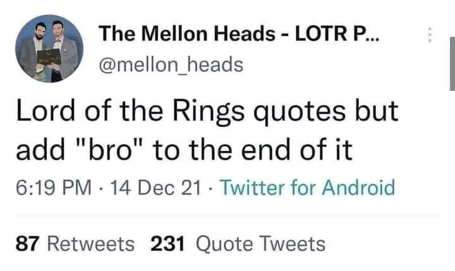Click the quoted word "bro" in the tweet

tap(110, 150)
